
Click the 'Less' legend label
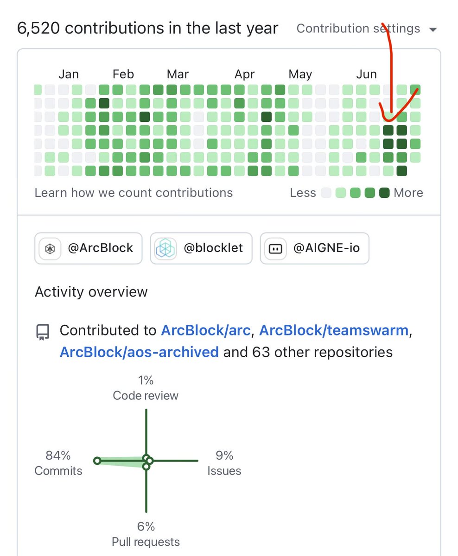click(303, 193)
